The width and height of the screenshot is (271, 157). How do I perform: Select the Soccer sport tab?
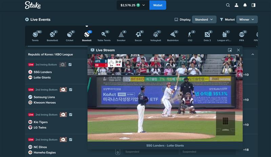pos(139,36)
